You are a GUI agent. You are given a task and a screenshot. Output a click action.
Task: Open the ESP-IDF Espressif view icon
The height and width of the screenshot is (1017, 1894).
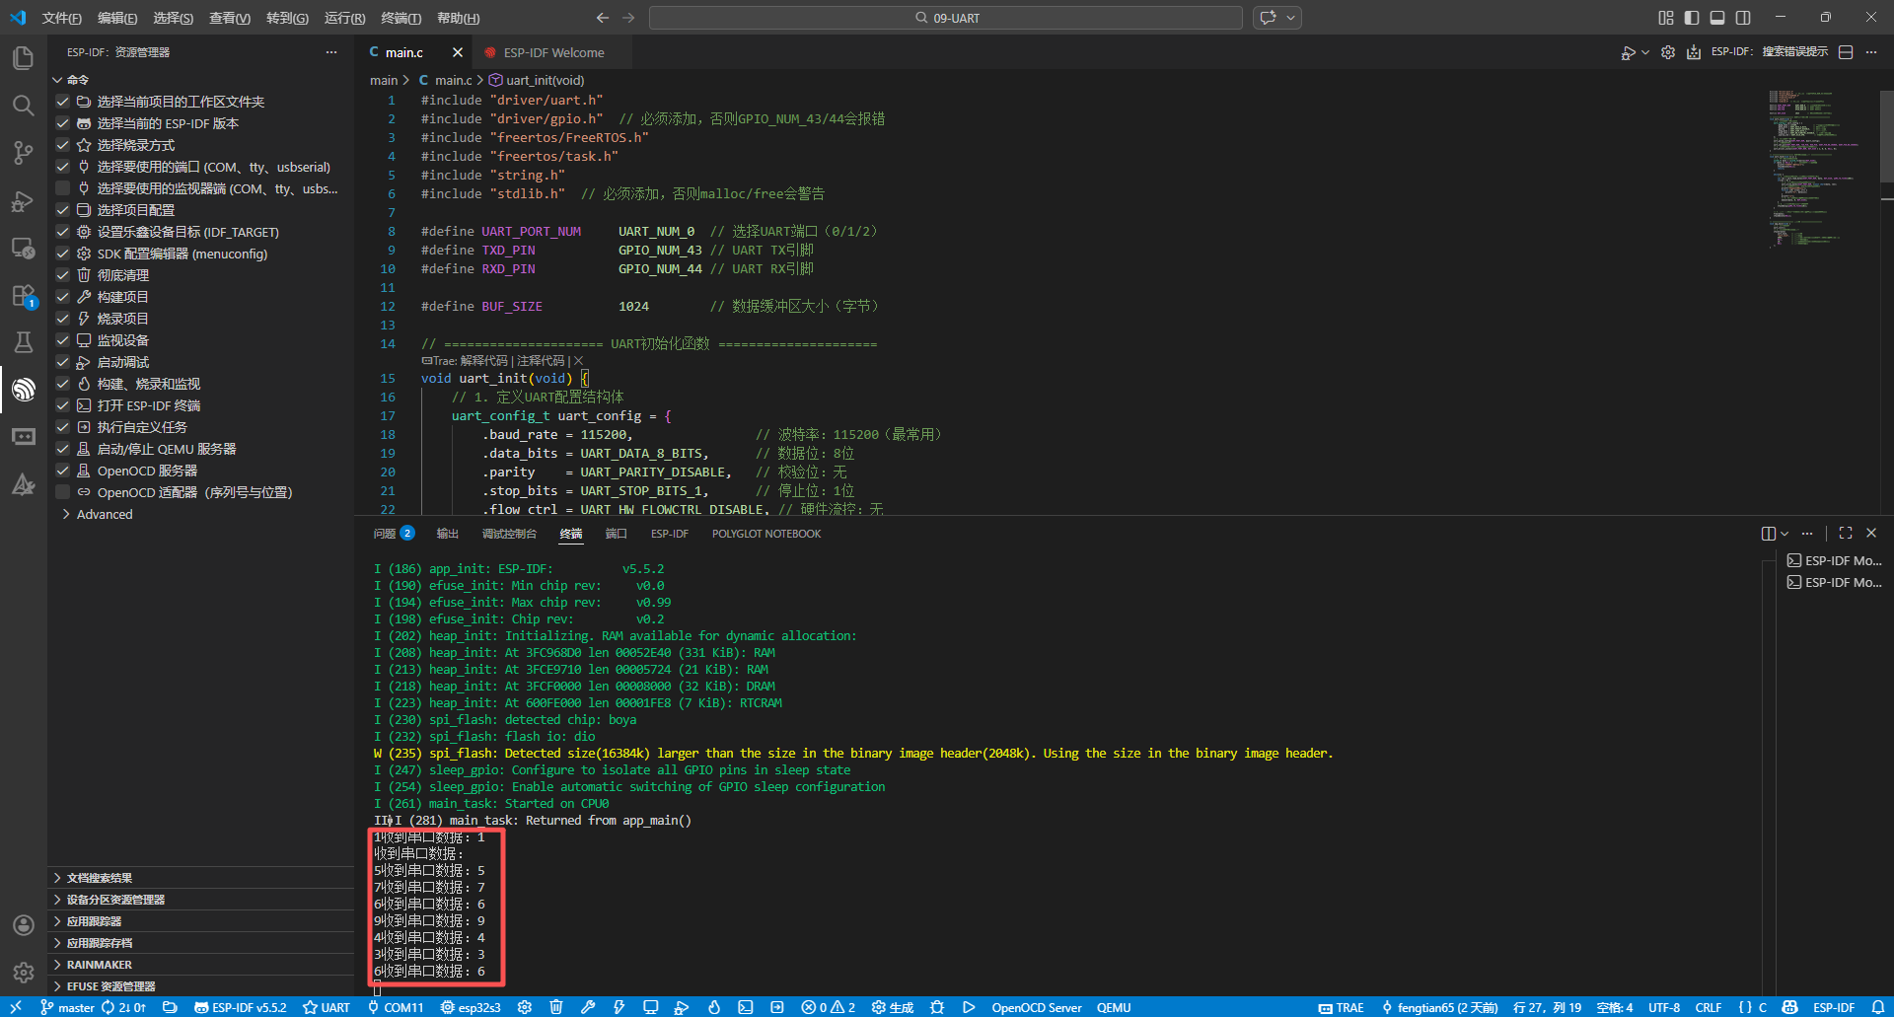click(x=24, y=390)
